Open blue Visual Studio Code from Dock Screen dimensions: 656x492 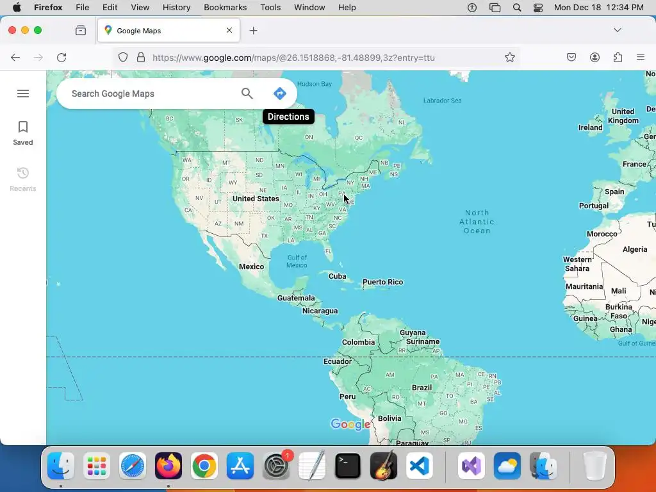point(420,466)
